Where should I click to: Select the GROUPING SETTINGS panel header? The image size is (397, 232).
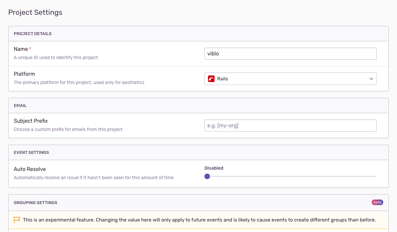35,203
